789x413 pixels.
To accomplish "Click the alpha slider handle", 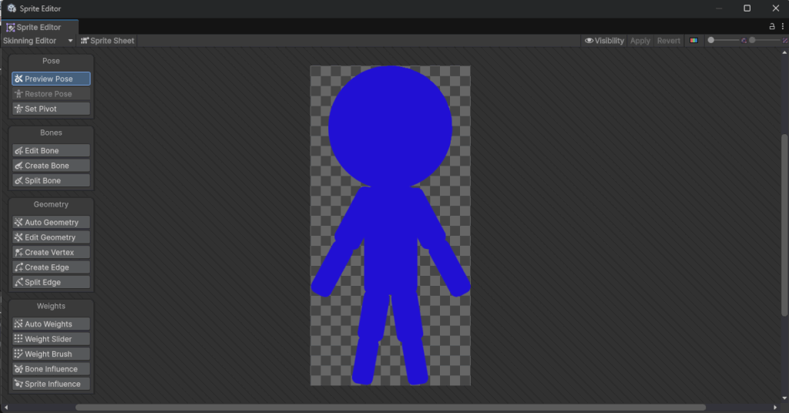I will click(711, 40).
